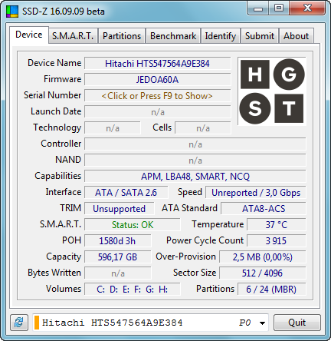
Task: Go to the Submit tab
Action: coord(260,36)
